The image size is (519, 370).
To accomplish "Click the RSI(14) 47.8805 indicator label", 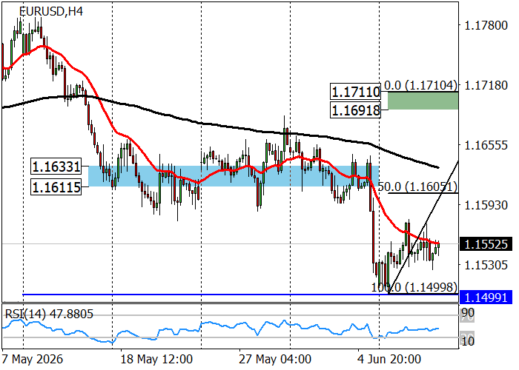I will click(x=50, y=314).
